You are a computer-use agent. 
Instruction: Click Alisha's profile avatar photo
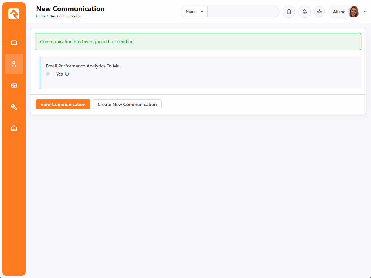(x=353, y=12)
